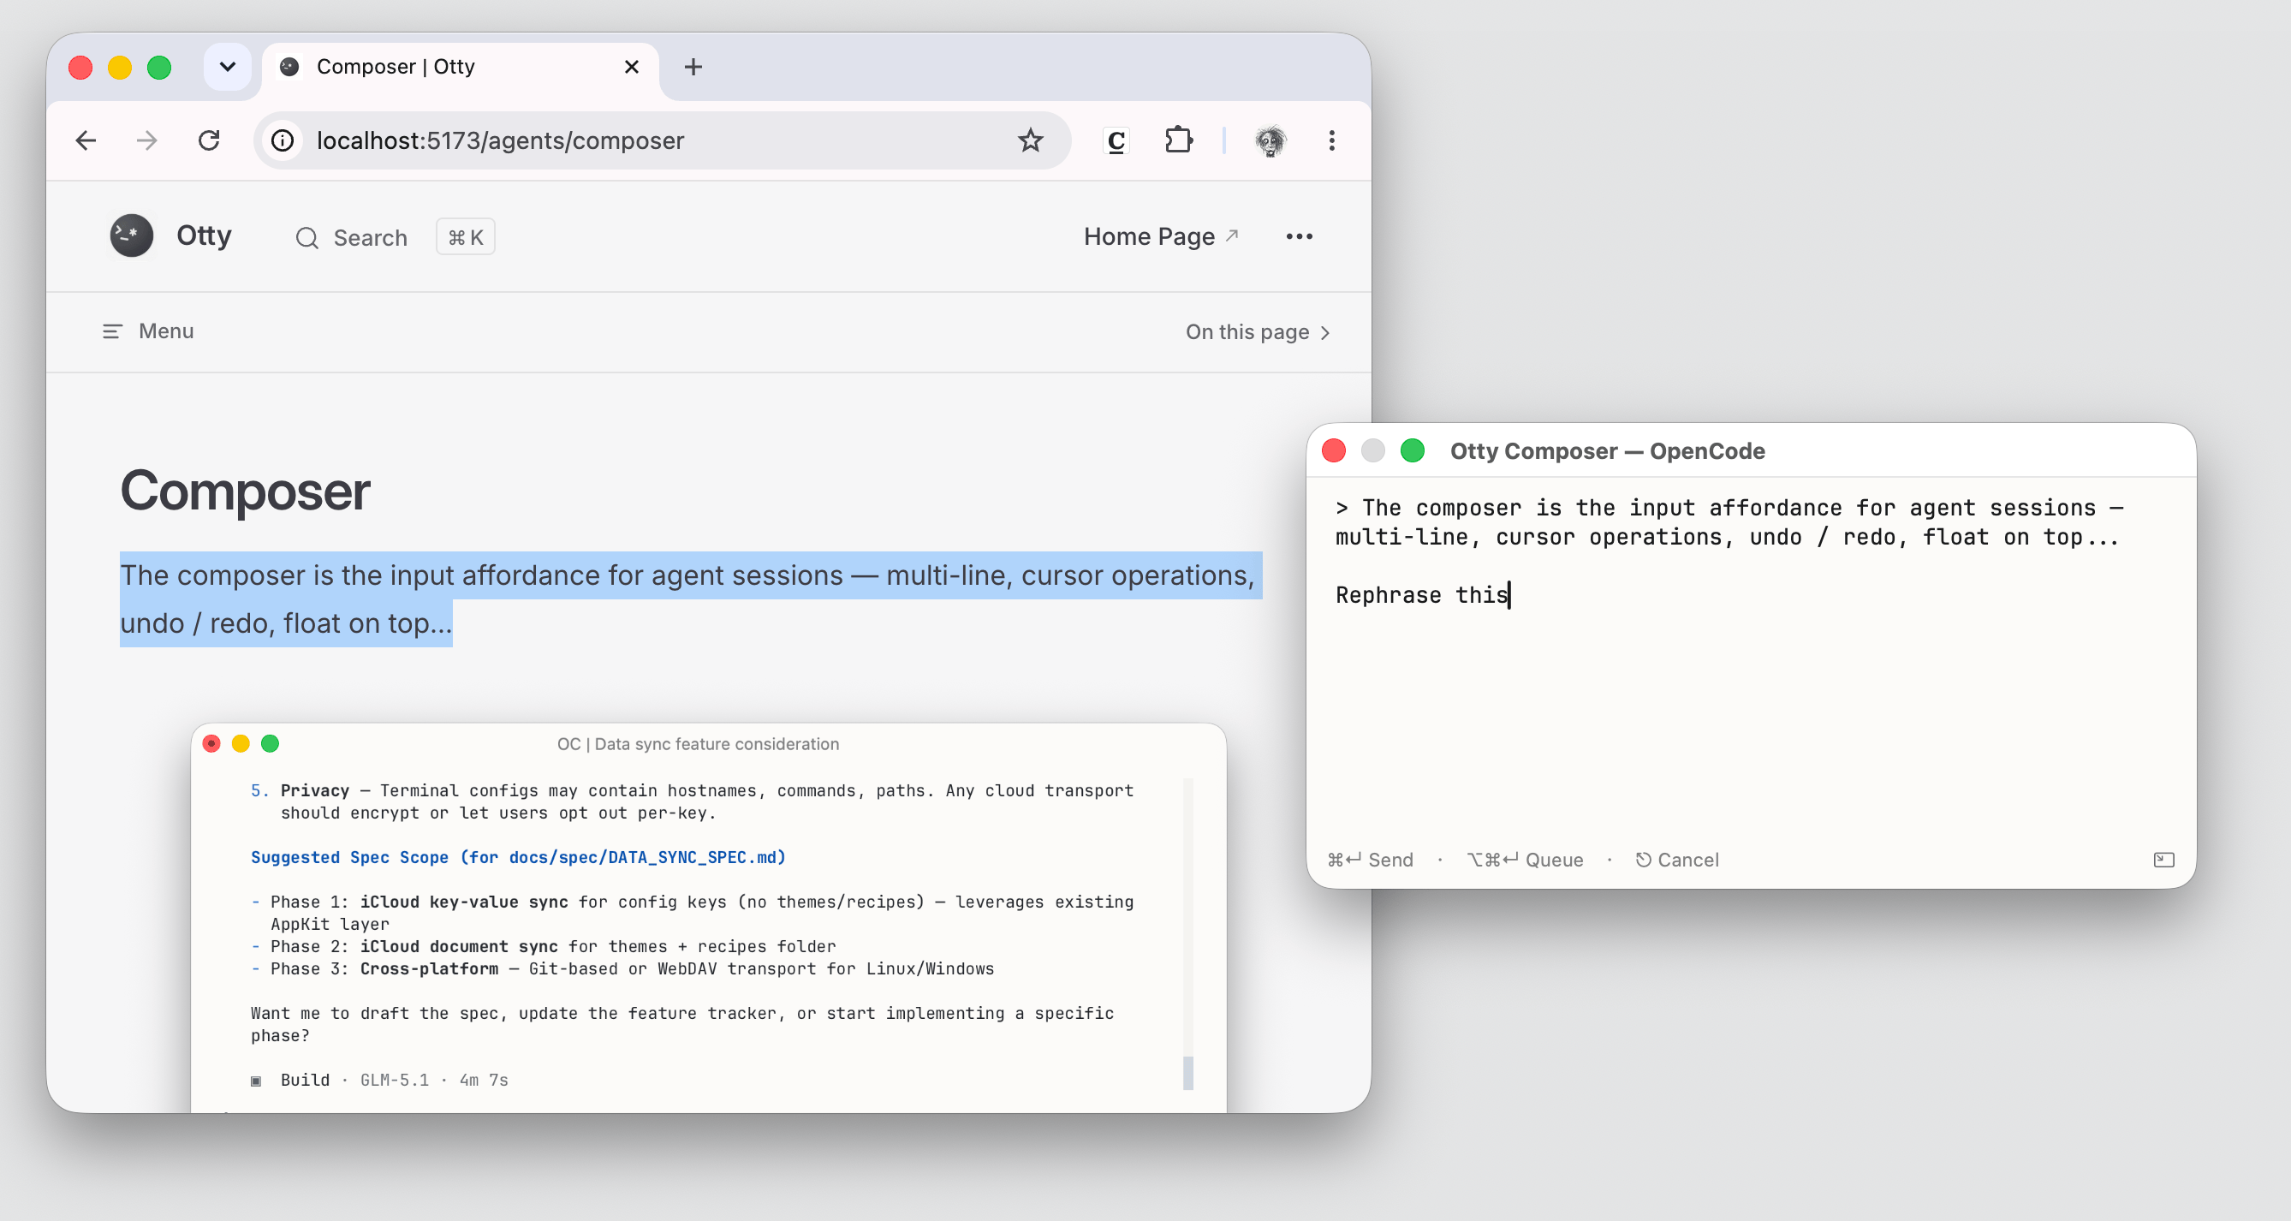2291x1221 pixels.
Task: Click the Rephrase this input text
Action: (1421, 595)
